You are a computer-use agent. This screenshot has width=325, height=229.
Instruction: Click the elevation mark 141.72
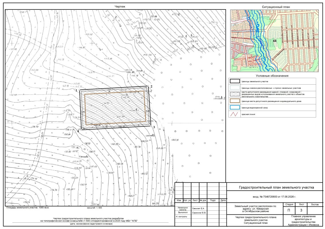(144, 174)
